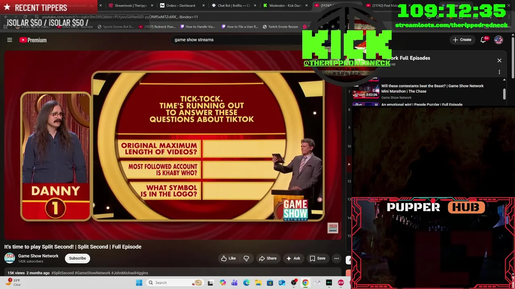Open '(1837) Redneck Pow...' bookmark

tap(157, 27)
